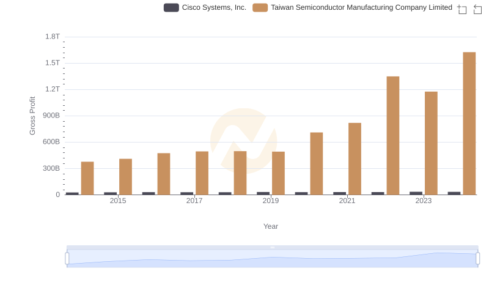Viewport: 489px width, 282px height.
Task: Click the 2021 Taiwan Semiconductor bar
Action: tap(355, 159)
